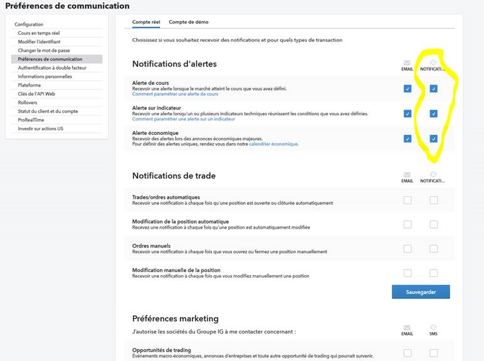This screenshot has width=484, height=361.
Task: Select Clés de l'API Web menu item
Action: [36, 94]
